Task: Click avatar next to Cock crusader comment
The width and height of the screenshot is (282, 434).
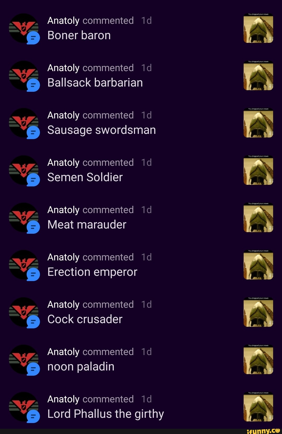Action: point(24,312)
